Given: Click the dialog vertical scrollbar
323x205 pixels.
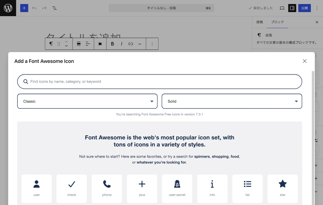Looking at the screenshot, I should point(313,138).
